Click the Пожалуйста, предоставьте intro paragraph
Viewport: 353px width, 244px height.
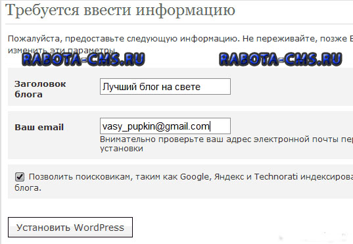pos(180,44)
